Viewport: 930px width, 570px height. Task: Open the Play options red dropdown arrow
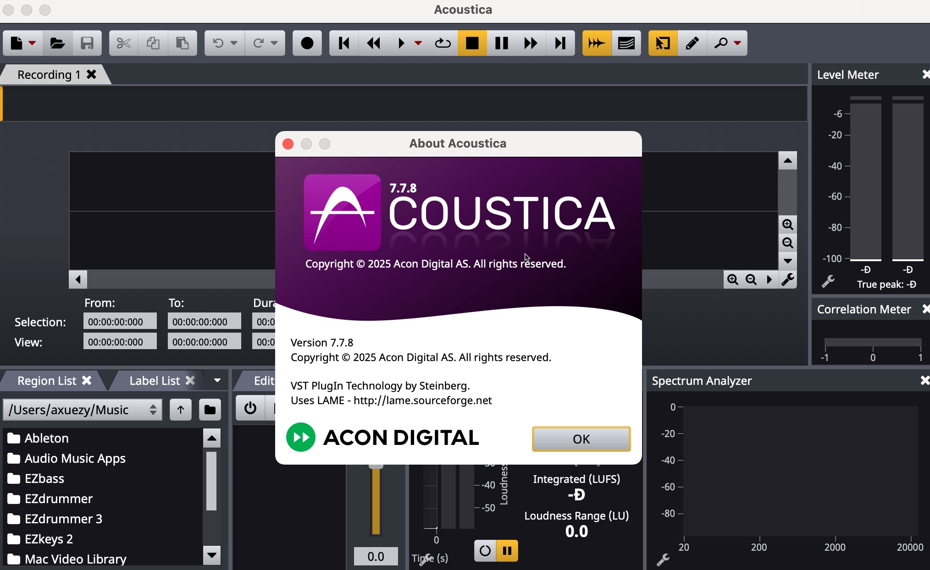tap(418, 43)
